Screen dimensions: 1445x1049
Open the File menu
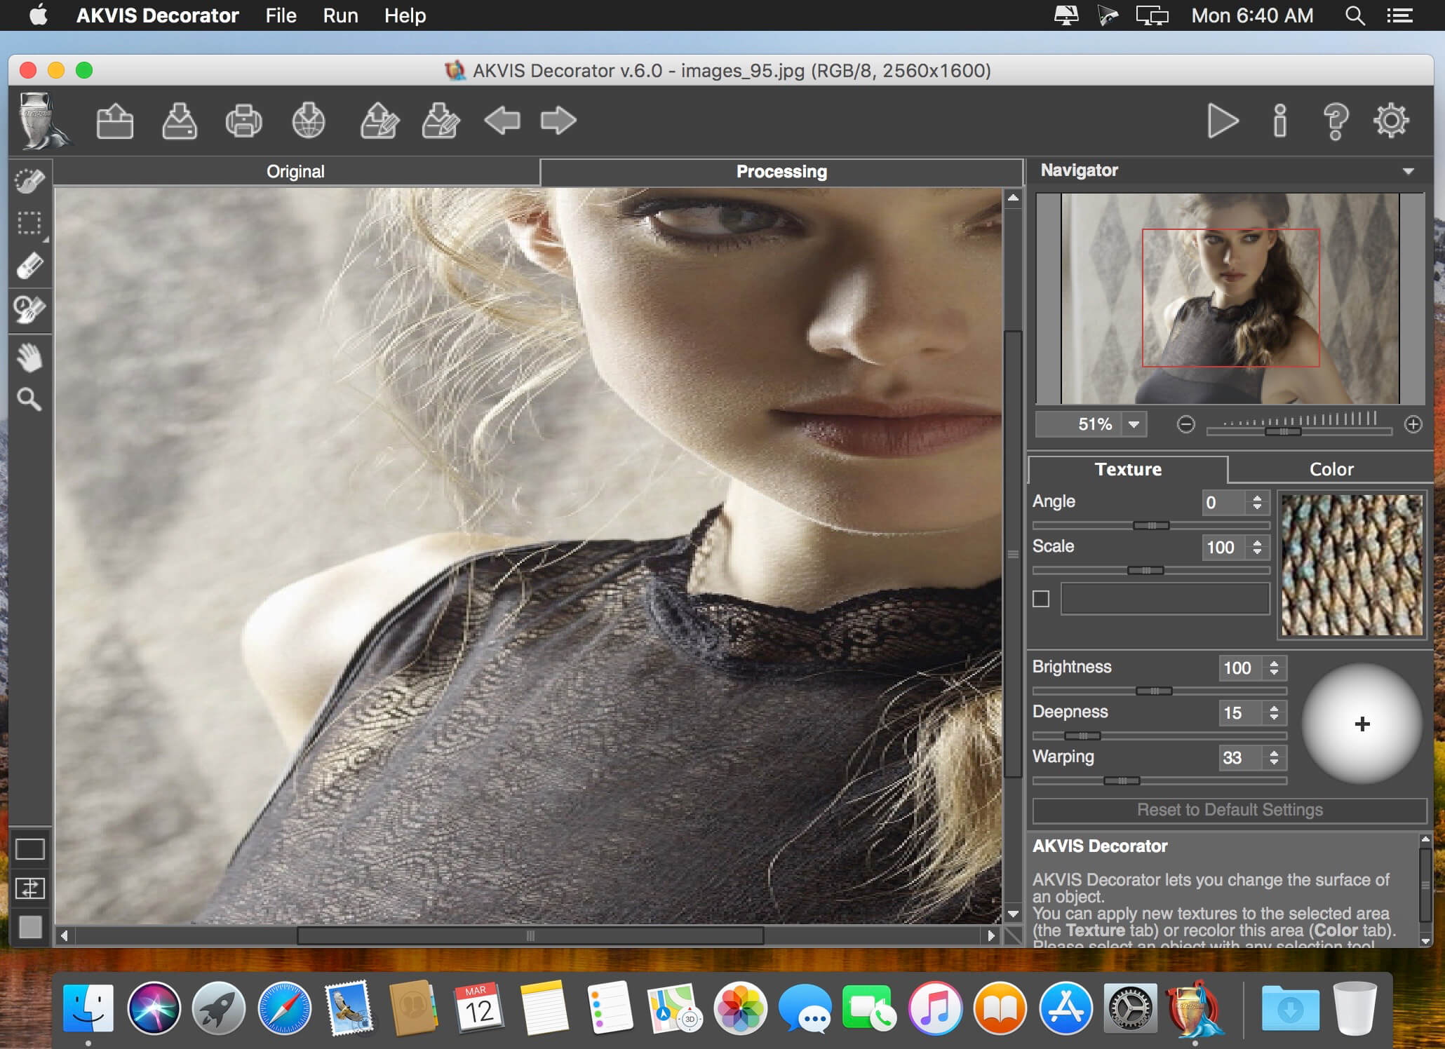point(281,15)
